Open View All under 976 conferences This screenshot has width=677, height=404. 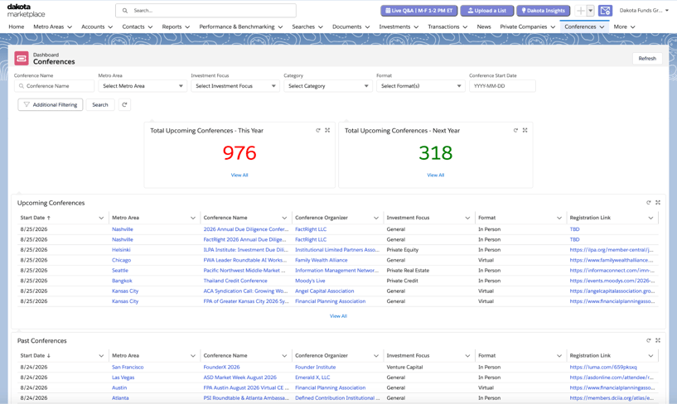239,175
